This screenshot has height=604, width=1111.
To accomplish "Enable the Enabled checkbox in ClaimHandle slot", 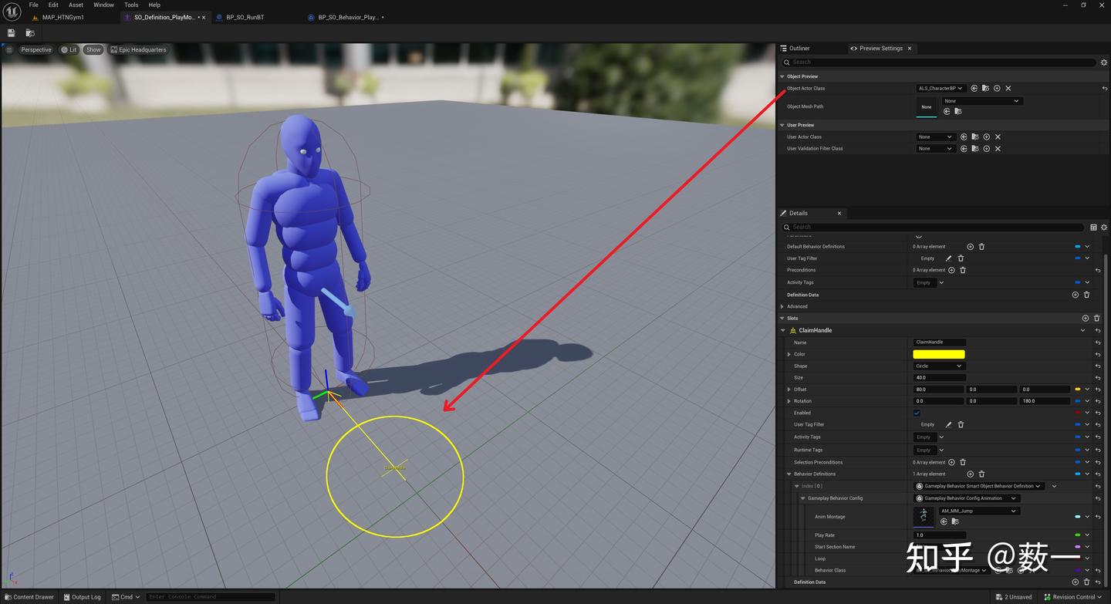I will (917, 413).
